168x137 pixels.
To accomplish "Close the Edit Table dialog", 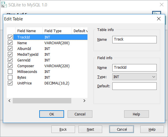I will point(158,19).
